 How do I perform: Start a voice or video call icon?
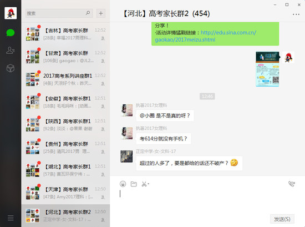pos(291,184)
